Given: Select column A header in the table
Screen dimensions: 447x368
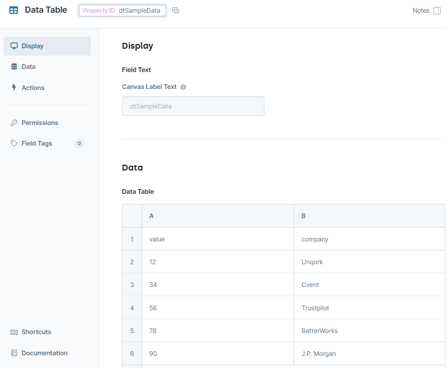Looking at the screenshot, I should point(217,216).
